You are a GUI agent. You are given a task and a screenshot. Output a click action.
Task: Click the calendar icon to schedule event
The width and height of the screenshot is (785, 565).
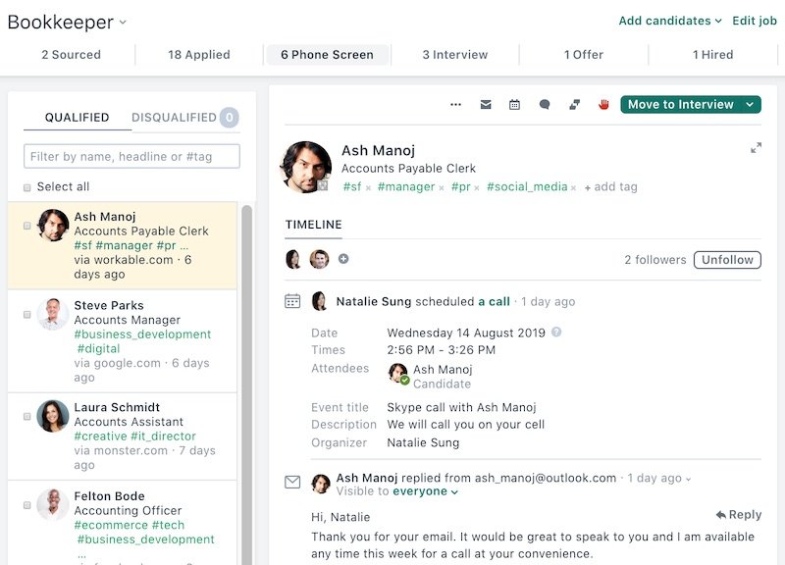click(x=514, y=105)
